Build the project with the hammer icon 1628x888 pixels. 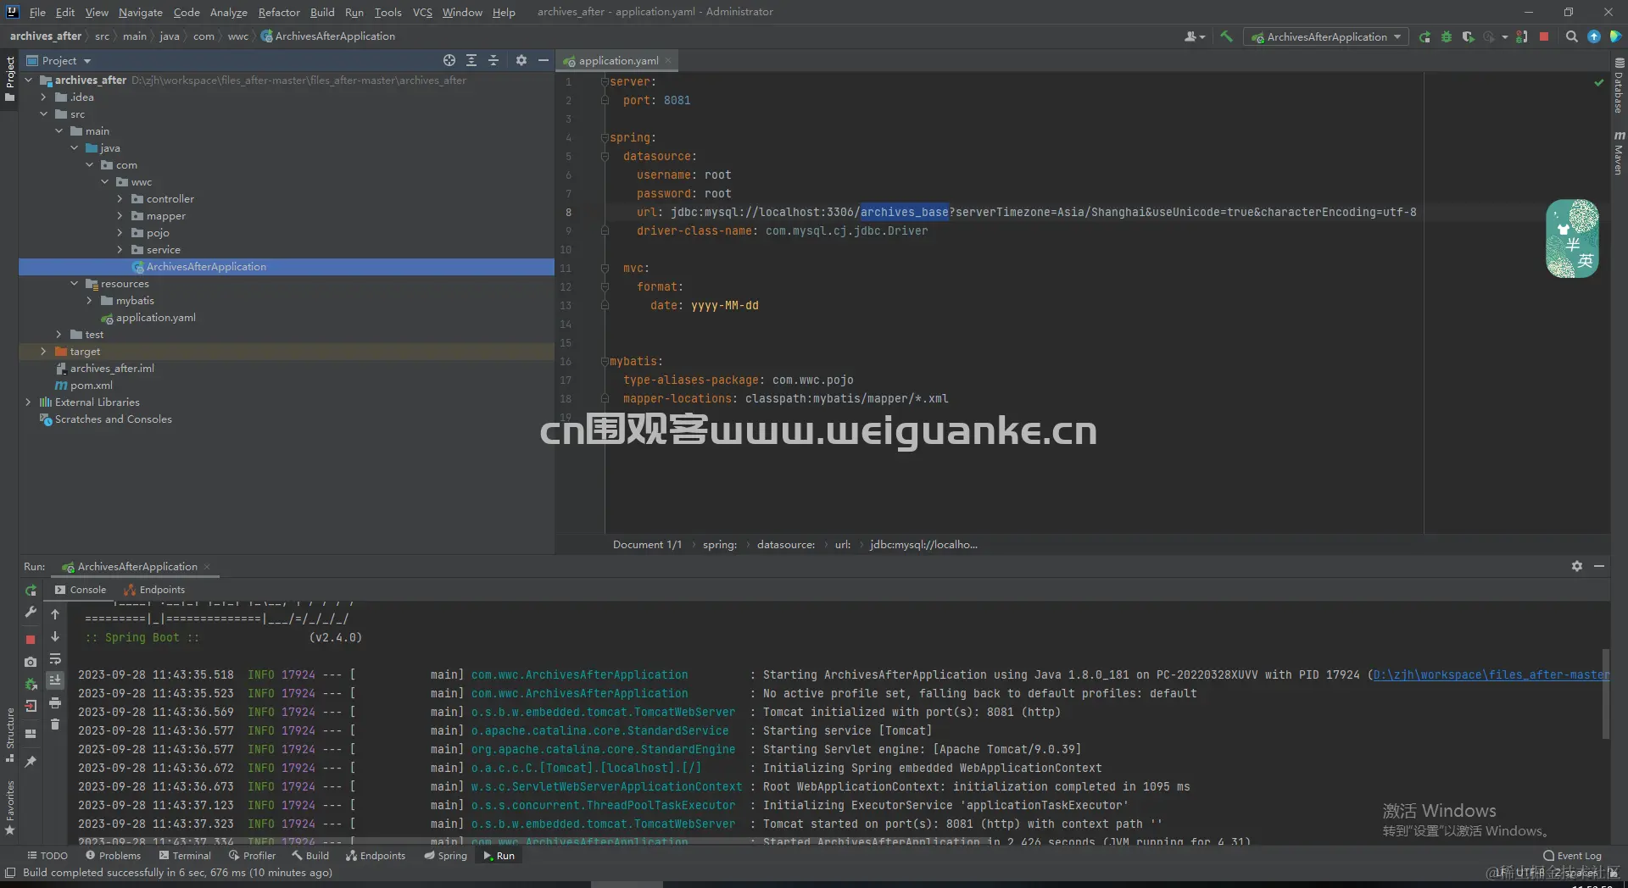pos(1226,36)
